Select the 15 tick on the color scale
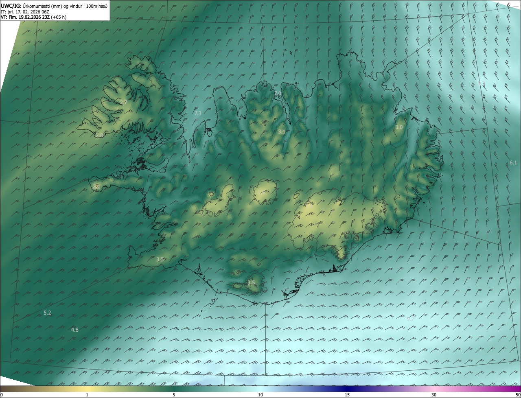Screen dimensions: 521x398 coord(347,395)
